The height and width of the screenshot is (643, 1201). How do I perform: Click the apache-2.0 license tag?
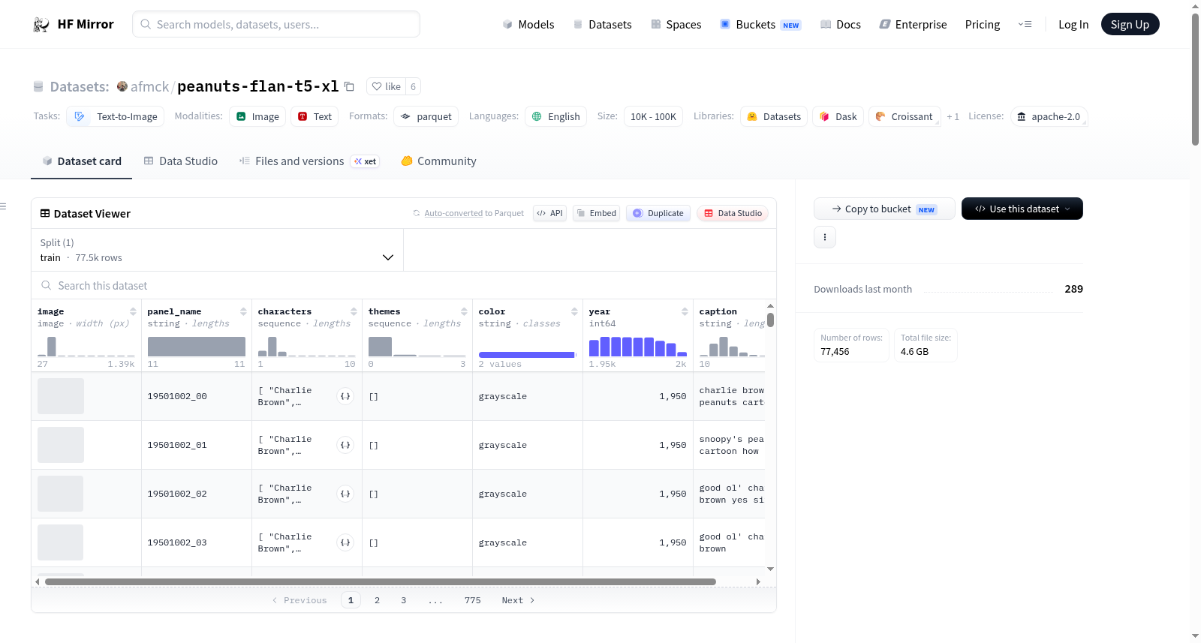tap(1049, 116)
